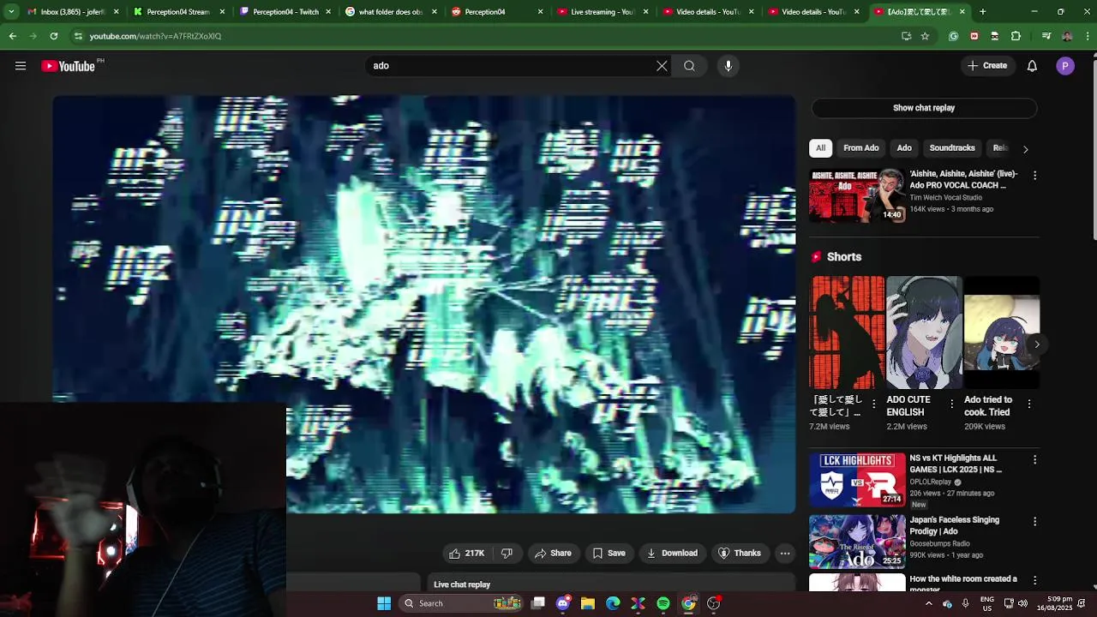
Task: Open options for Tim Welch vocal coach video
Action: pyautogui.click(x=1034, y=176)
